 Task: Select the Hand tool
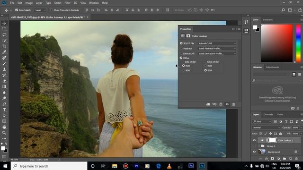pyautogui.click(x=4, y=127)
